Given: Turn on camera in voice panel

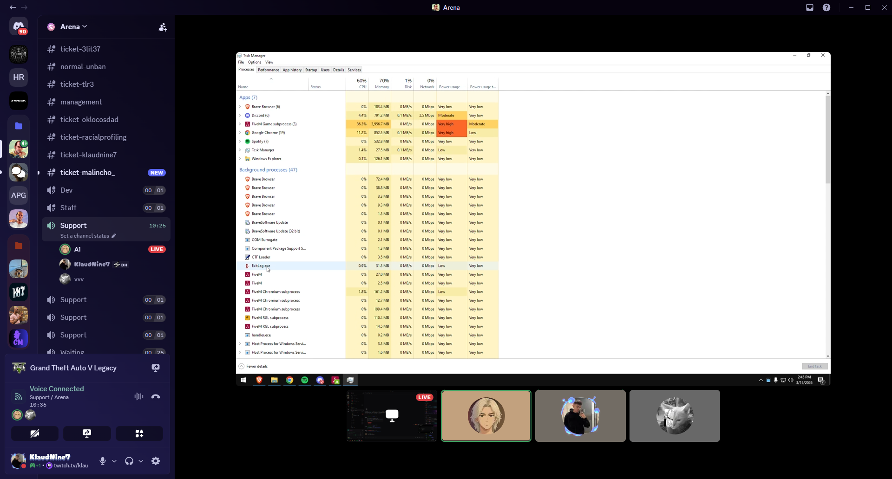Looking at the screenshot, I should tap(35, 434).
